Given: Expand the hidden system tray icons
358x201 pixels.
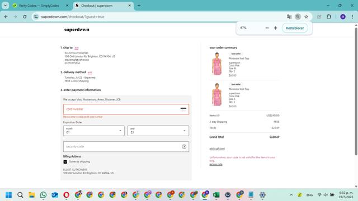Looking at the screenshot, I should click(x=291, y=195).
